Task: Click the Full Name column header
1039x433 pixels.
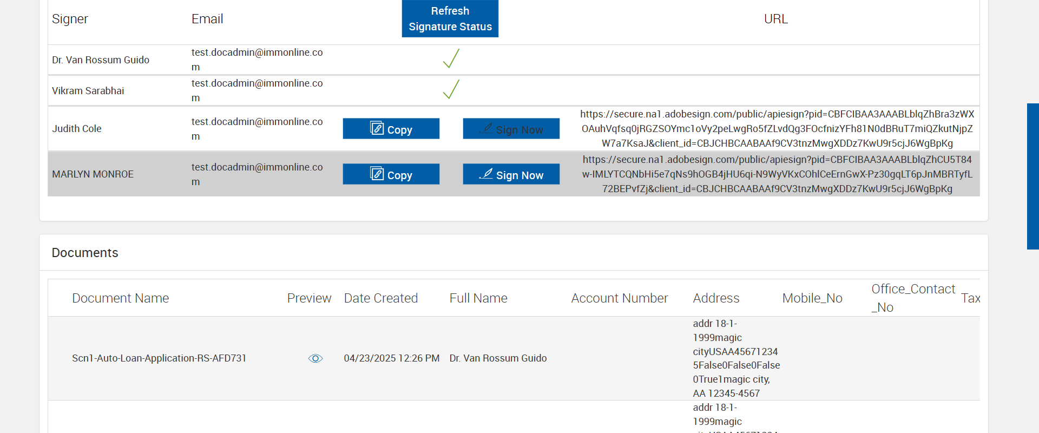Action: pos(478,298)
